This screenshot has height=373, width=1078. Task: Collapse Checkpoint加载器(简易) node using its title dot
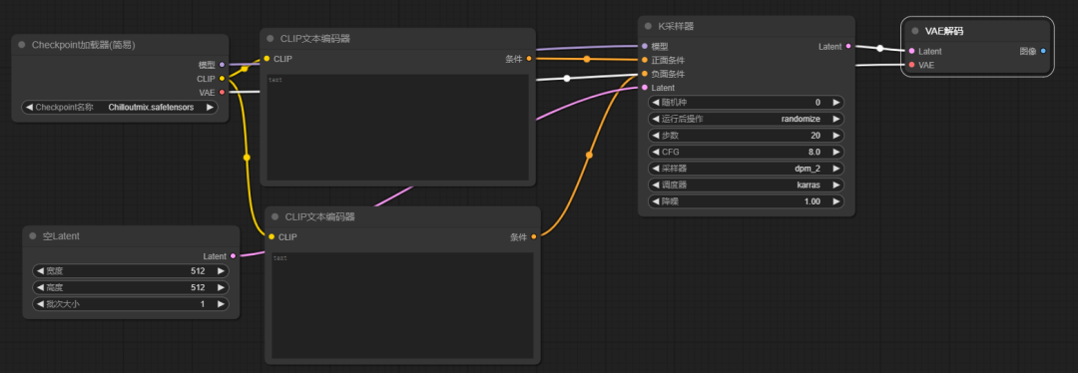pos(21,45)
